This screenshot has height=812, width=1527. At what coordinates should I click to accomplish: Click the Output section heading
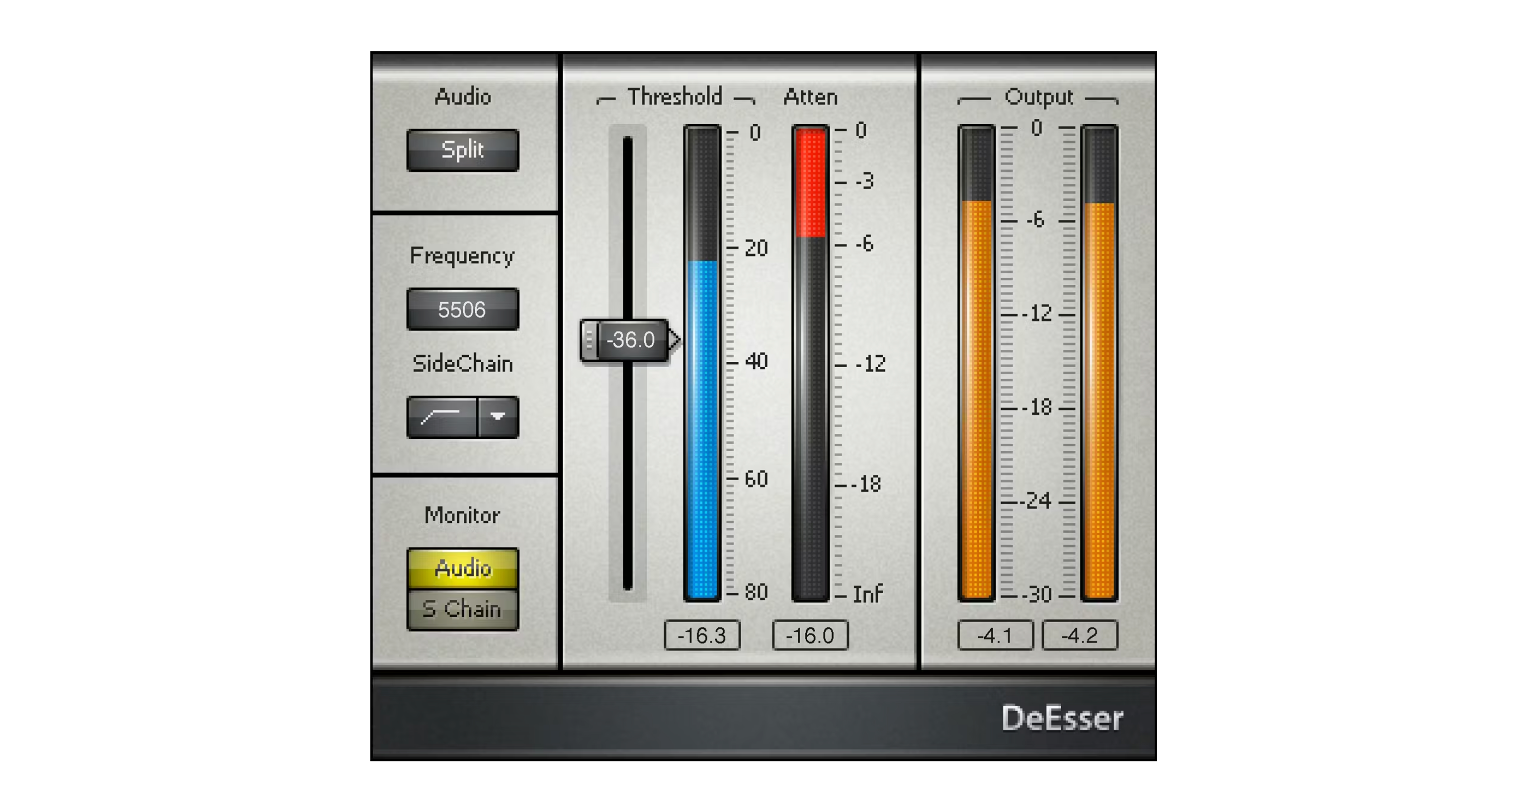tap(1038, 97)
